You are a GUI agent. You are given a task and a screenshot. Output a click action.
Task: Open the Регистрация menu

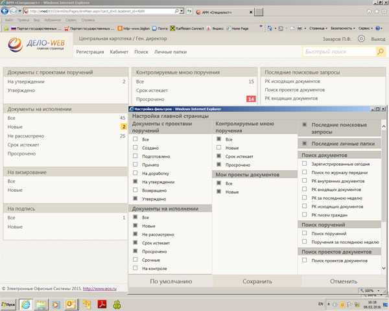pyautogui.click(x=90, y=52)
